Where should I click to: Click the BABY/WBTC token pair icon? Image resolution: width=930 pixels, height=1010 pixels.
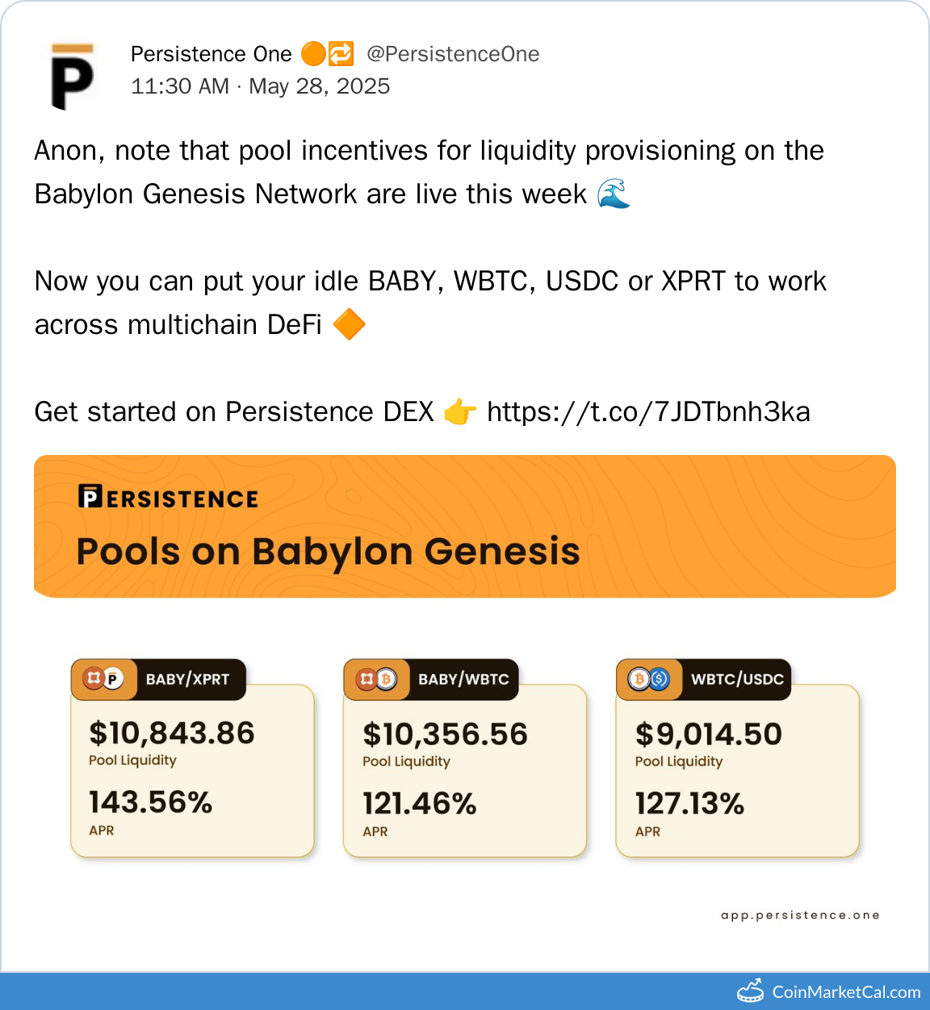(376, 679)
